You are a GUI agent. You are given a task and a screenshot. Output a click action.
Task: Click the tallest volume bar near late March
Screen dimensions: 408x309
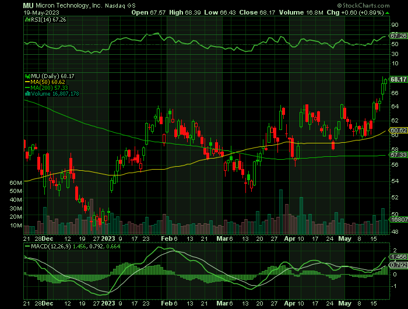point(281,212)
